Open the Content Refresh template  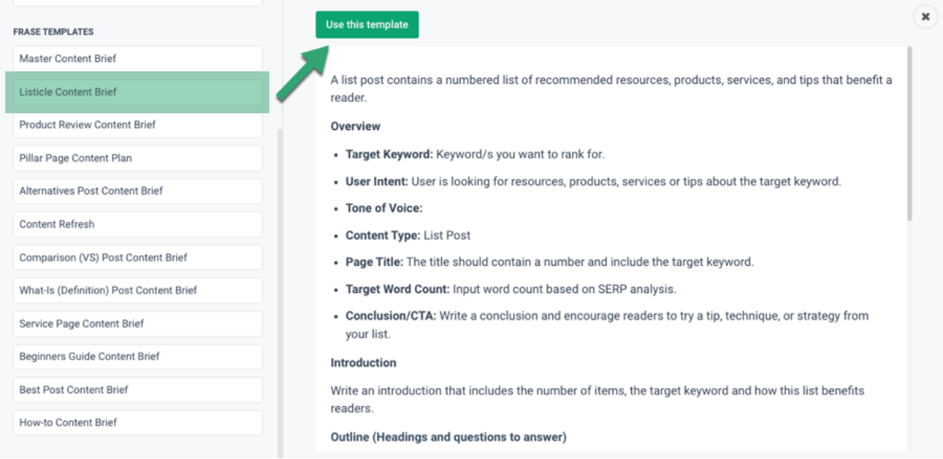pos(138,224)
